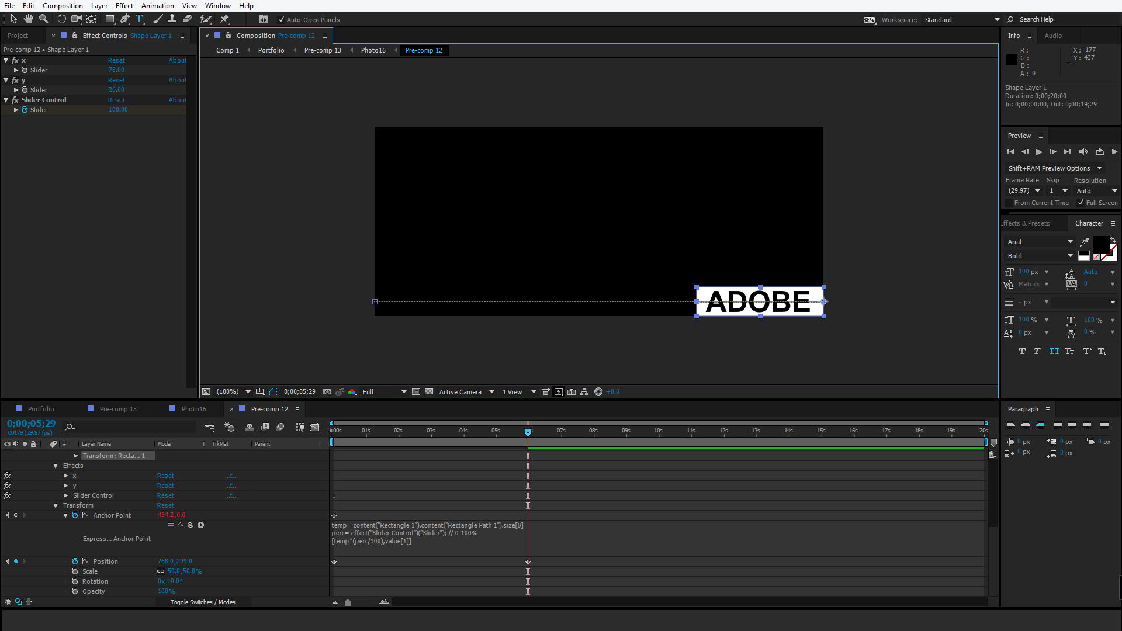Click Toggle Switches / Modes button
The width and height of the screenshot is (1122, 631).
[203, 602]
